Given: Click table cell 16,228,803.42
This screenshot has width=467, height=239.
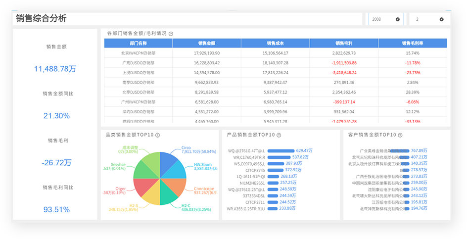Looking at the screenshot, I should (x=207, y=63).
